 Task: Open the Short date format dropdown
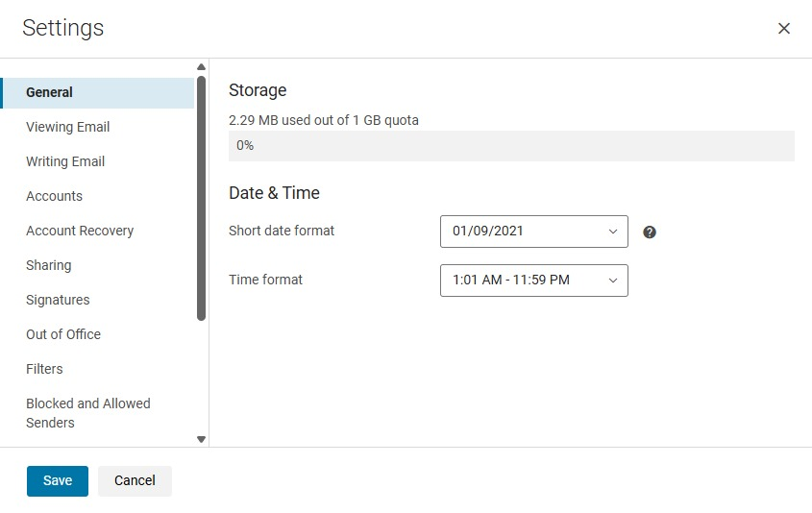533,232
